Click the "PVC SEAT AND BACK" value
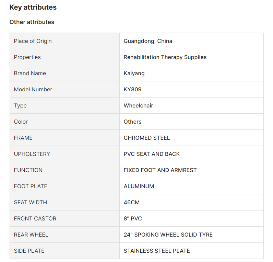 152,154
